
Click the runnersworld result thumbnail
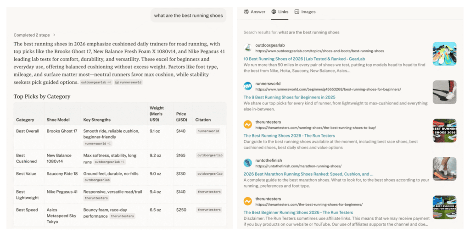[444, 92]
